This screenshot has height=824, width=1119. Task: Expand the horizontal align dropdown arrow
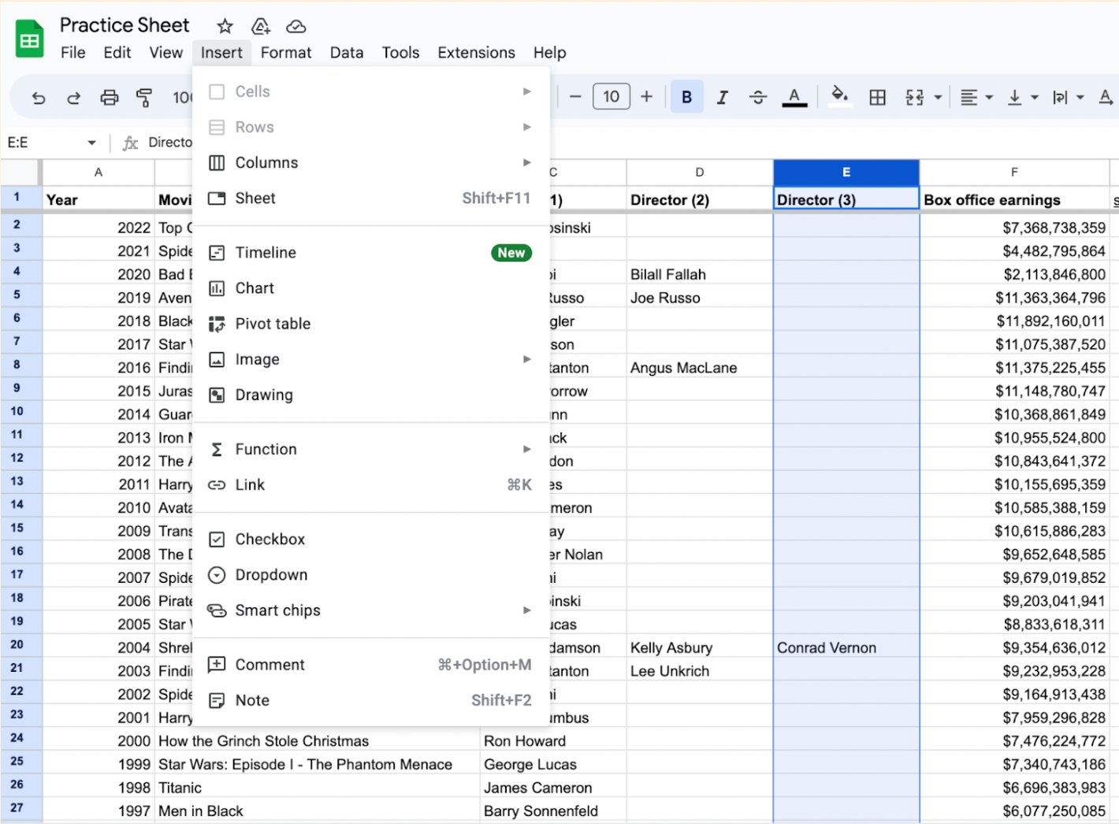tap(989, 98)
